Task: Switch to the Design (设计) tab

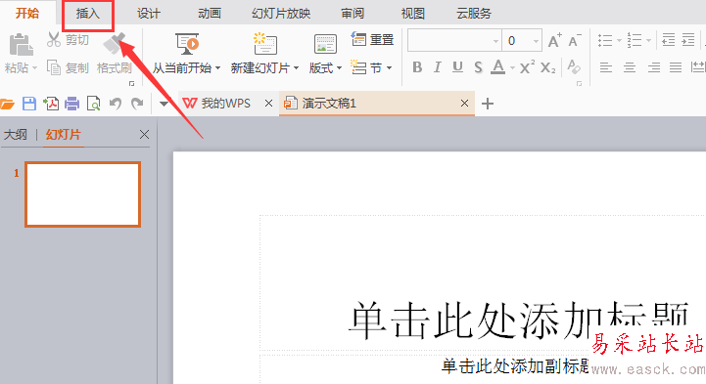Action: tap(149, 14)
